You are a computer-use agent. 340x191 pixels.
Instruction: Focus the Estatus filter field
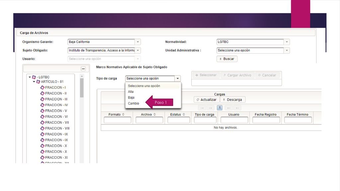179,120
